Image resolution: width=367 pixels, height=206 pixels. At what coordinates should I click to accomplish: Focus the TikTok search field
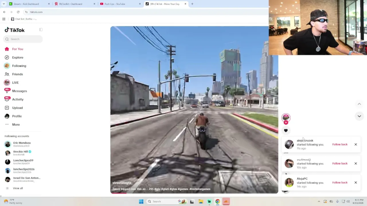coord(23,39)
